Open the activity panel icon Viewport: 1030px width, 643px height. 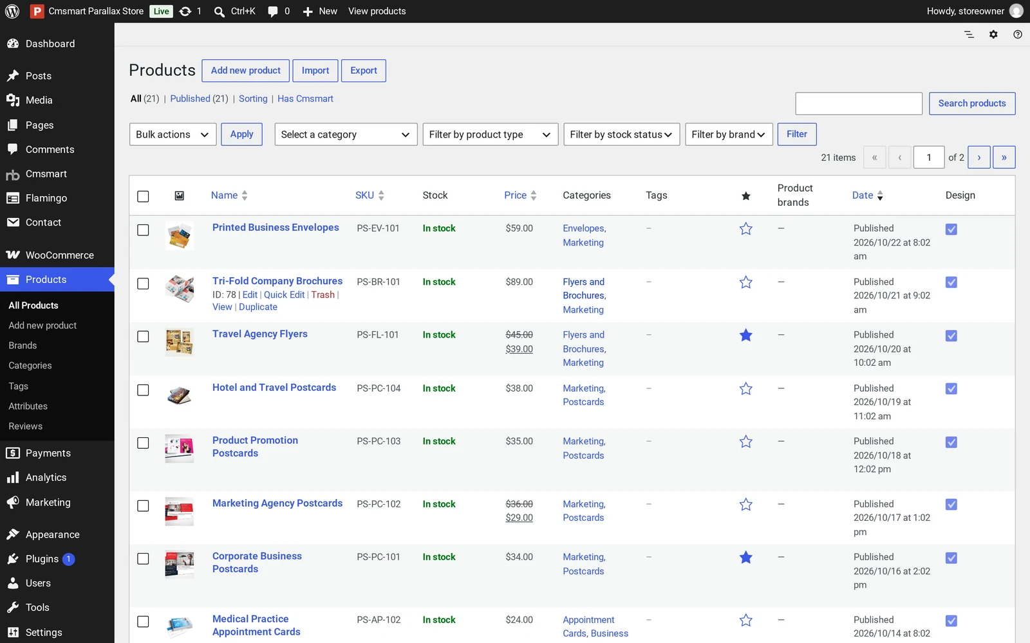(969, 34)
